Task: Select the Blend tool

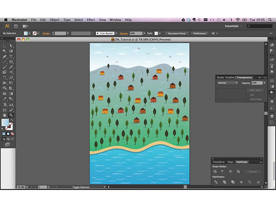Action: [11, 99]
